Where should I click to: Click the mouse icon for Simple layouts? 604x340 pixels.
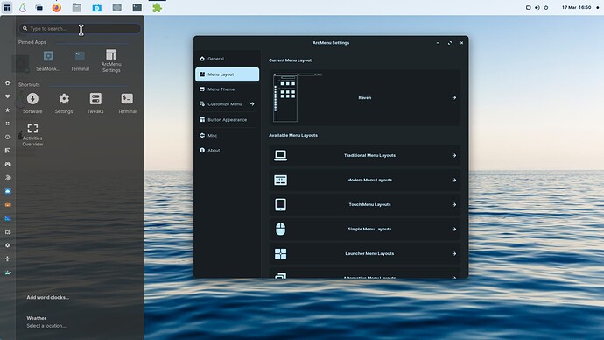280,229
